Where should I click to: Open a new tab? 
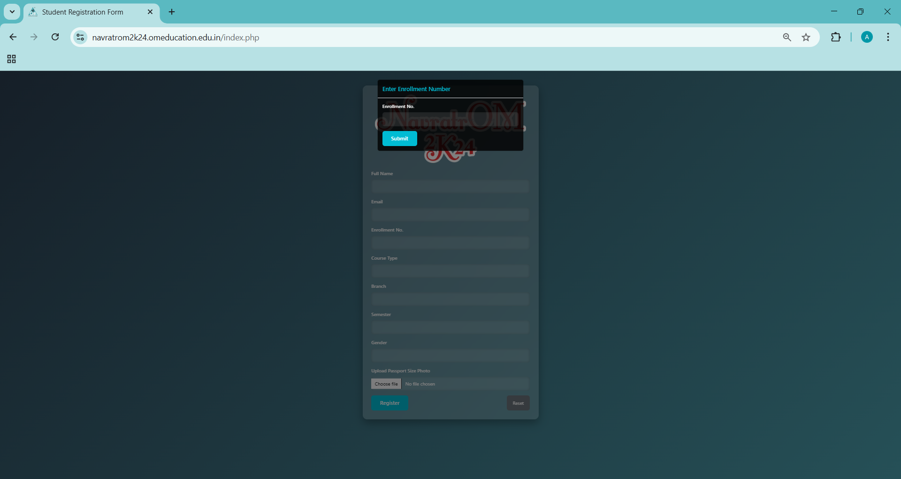pyautogui.click(x=172, y=12)
